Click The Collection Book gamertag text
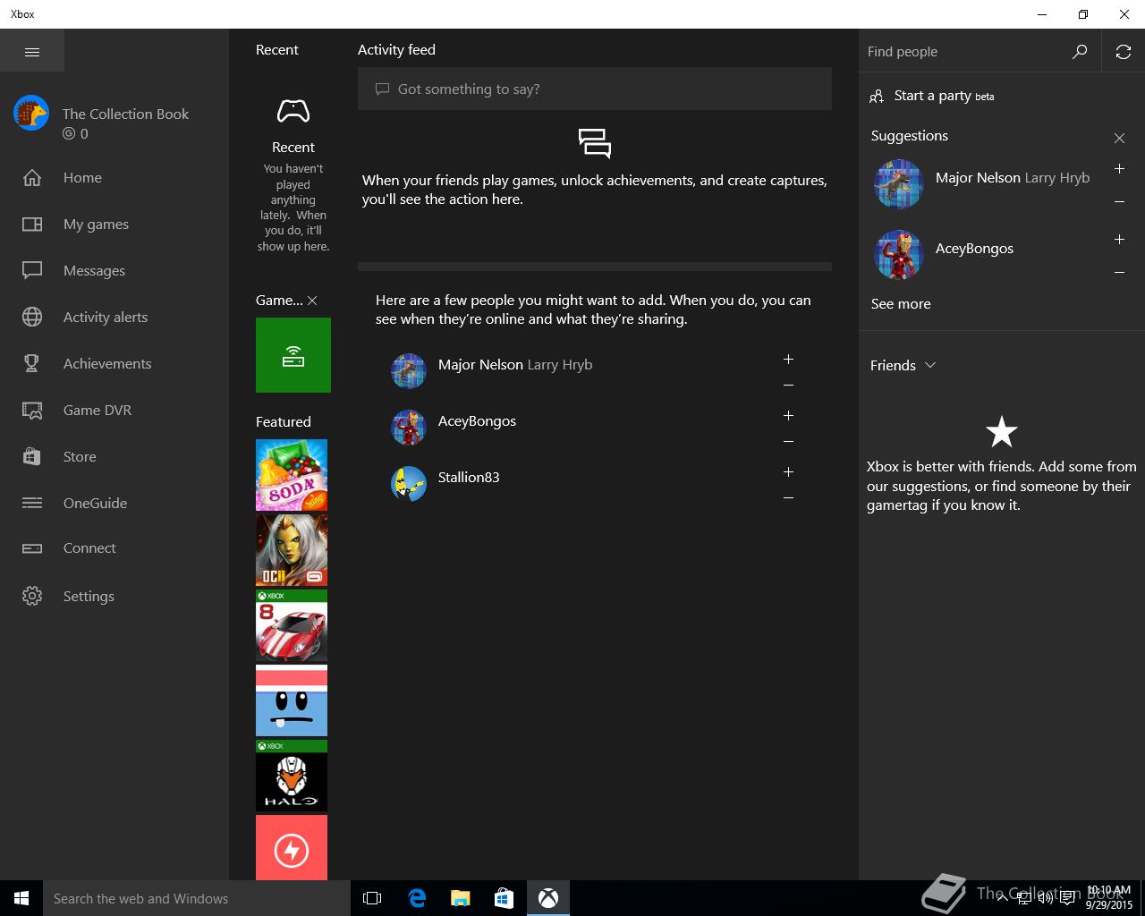 [x=125, y=114]
